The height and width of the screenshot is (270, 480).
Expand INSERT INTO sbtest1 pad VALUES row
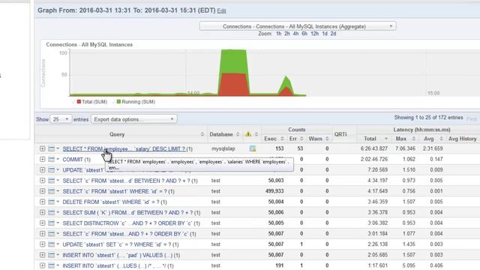click(x=42, y=255)
